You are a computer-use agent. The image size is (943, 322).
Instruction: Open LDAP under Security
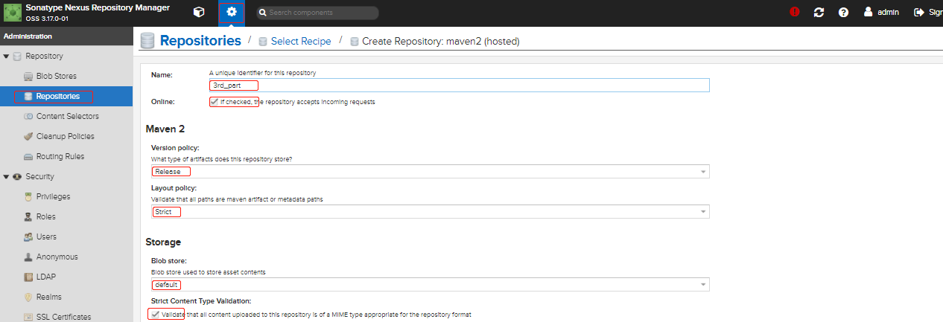click(45, 277)
